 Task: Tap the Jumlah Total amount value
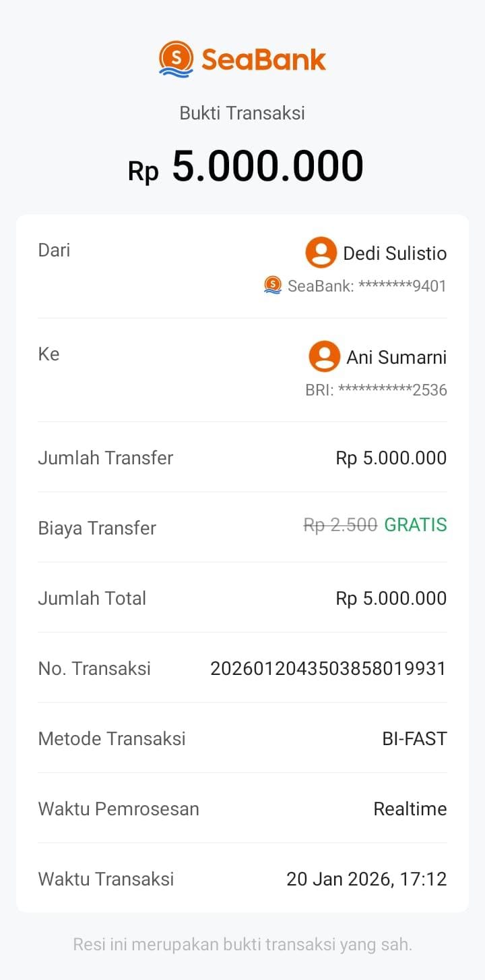(x=391, y=598)
